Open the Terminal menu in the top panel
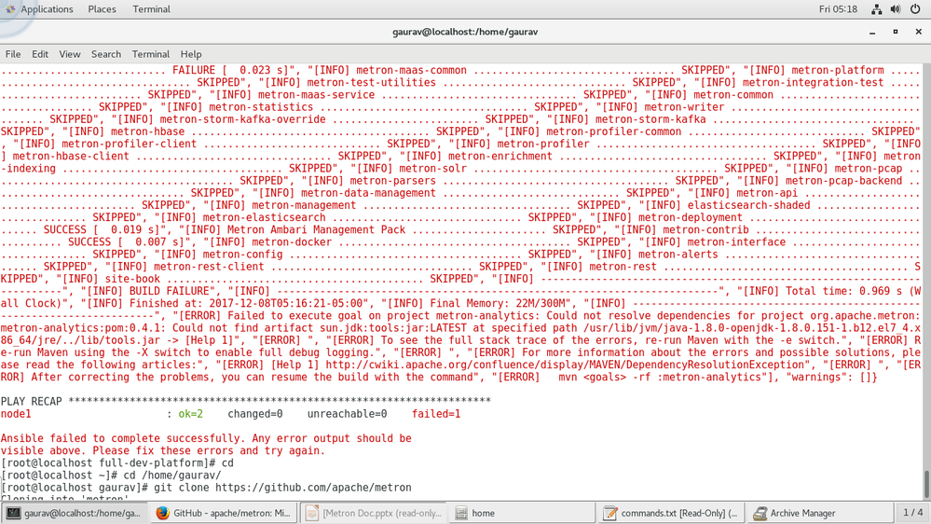The height and width of the screenshot is (524, 931). [x=151, y=9]
